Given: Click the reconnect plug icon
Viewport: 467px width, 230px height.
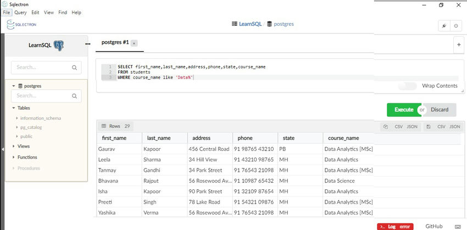Looking at the screenshot, I should coord(444,26).
